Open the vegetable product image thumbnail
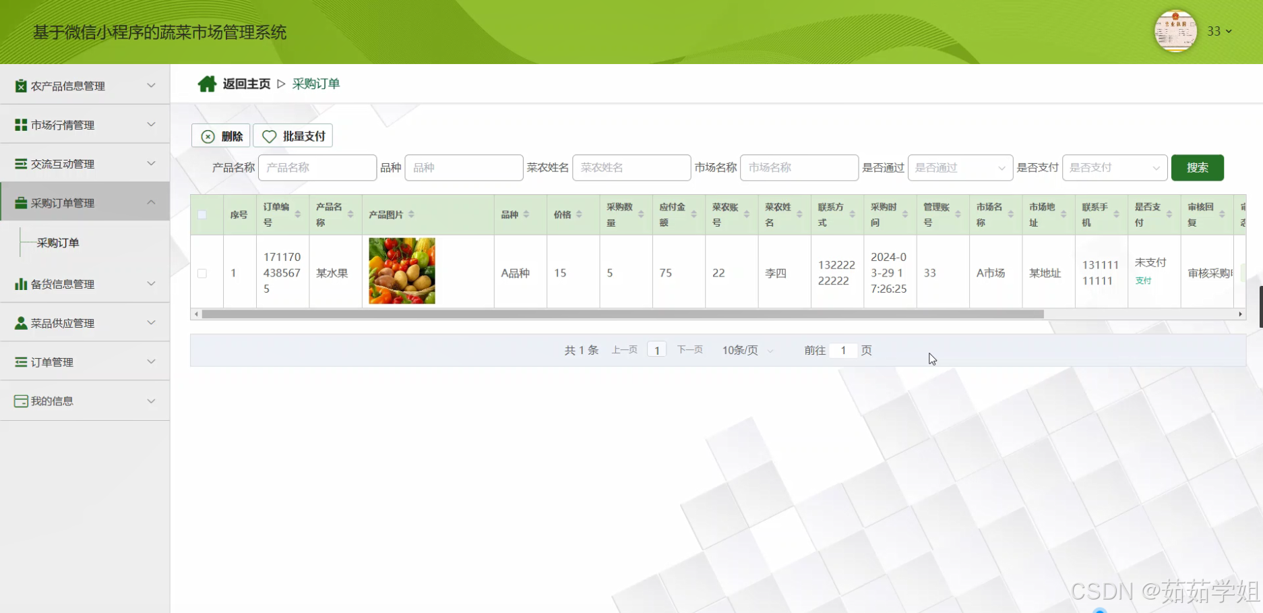The height and width of the screenshot is (613, 1263). point(402,271)
